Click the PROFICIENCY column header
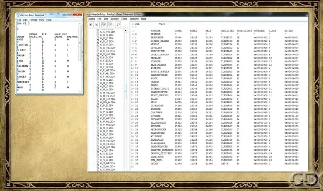 tap(244, 31)
